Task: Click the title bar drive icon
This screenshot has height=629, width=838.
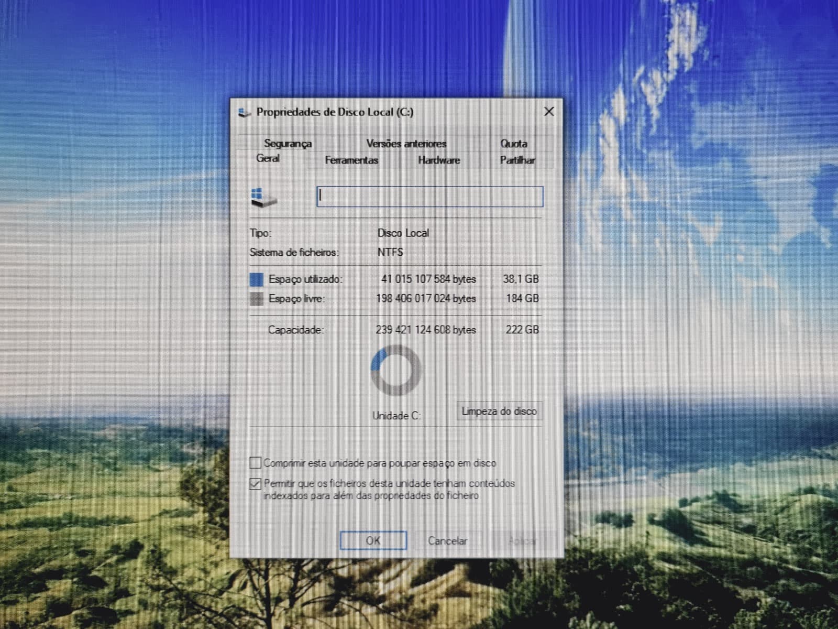Action: [245, 112]
